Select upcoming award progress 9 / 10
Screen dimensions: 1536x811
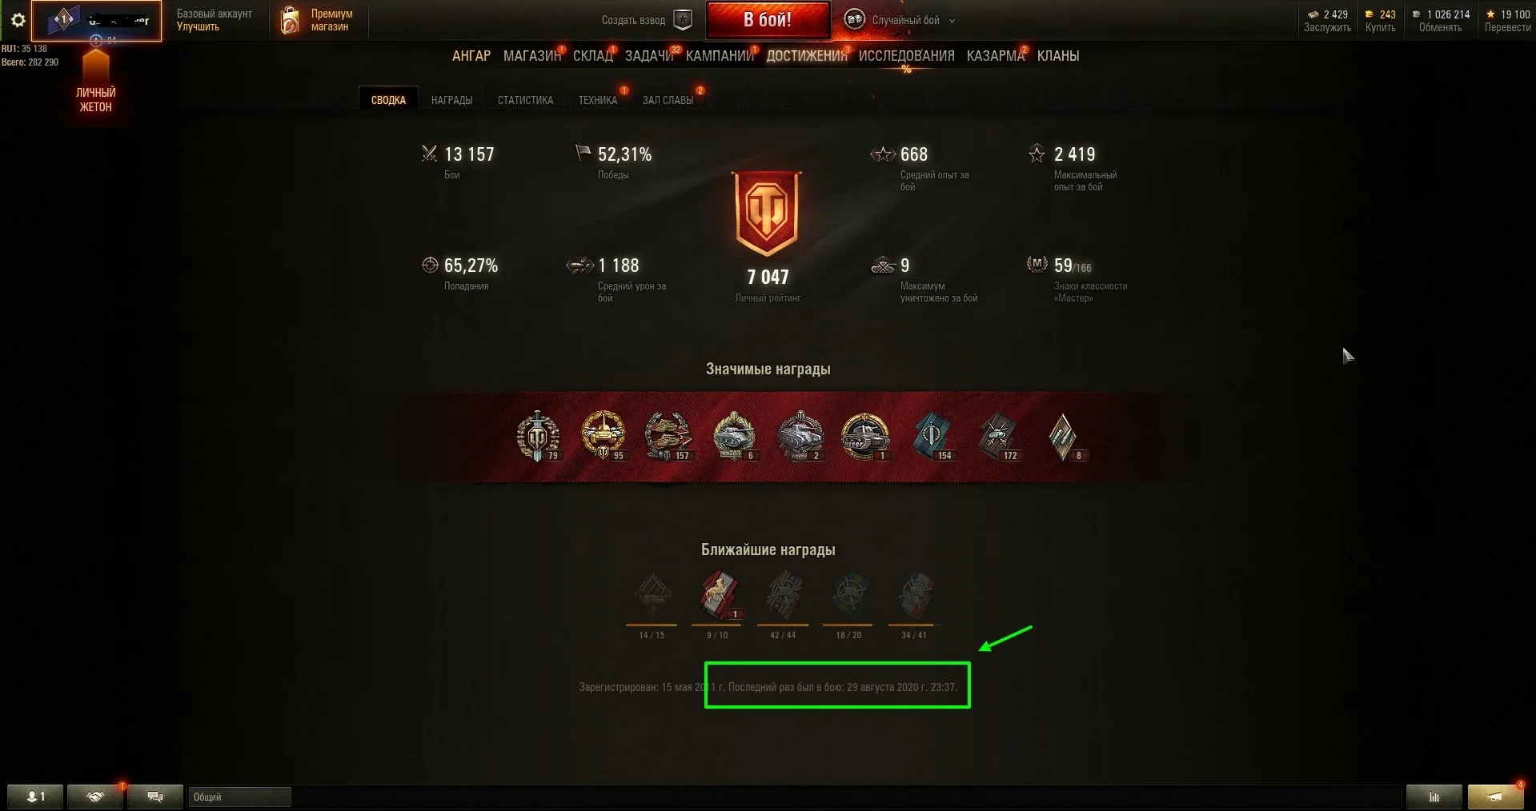(717, 605)
